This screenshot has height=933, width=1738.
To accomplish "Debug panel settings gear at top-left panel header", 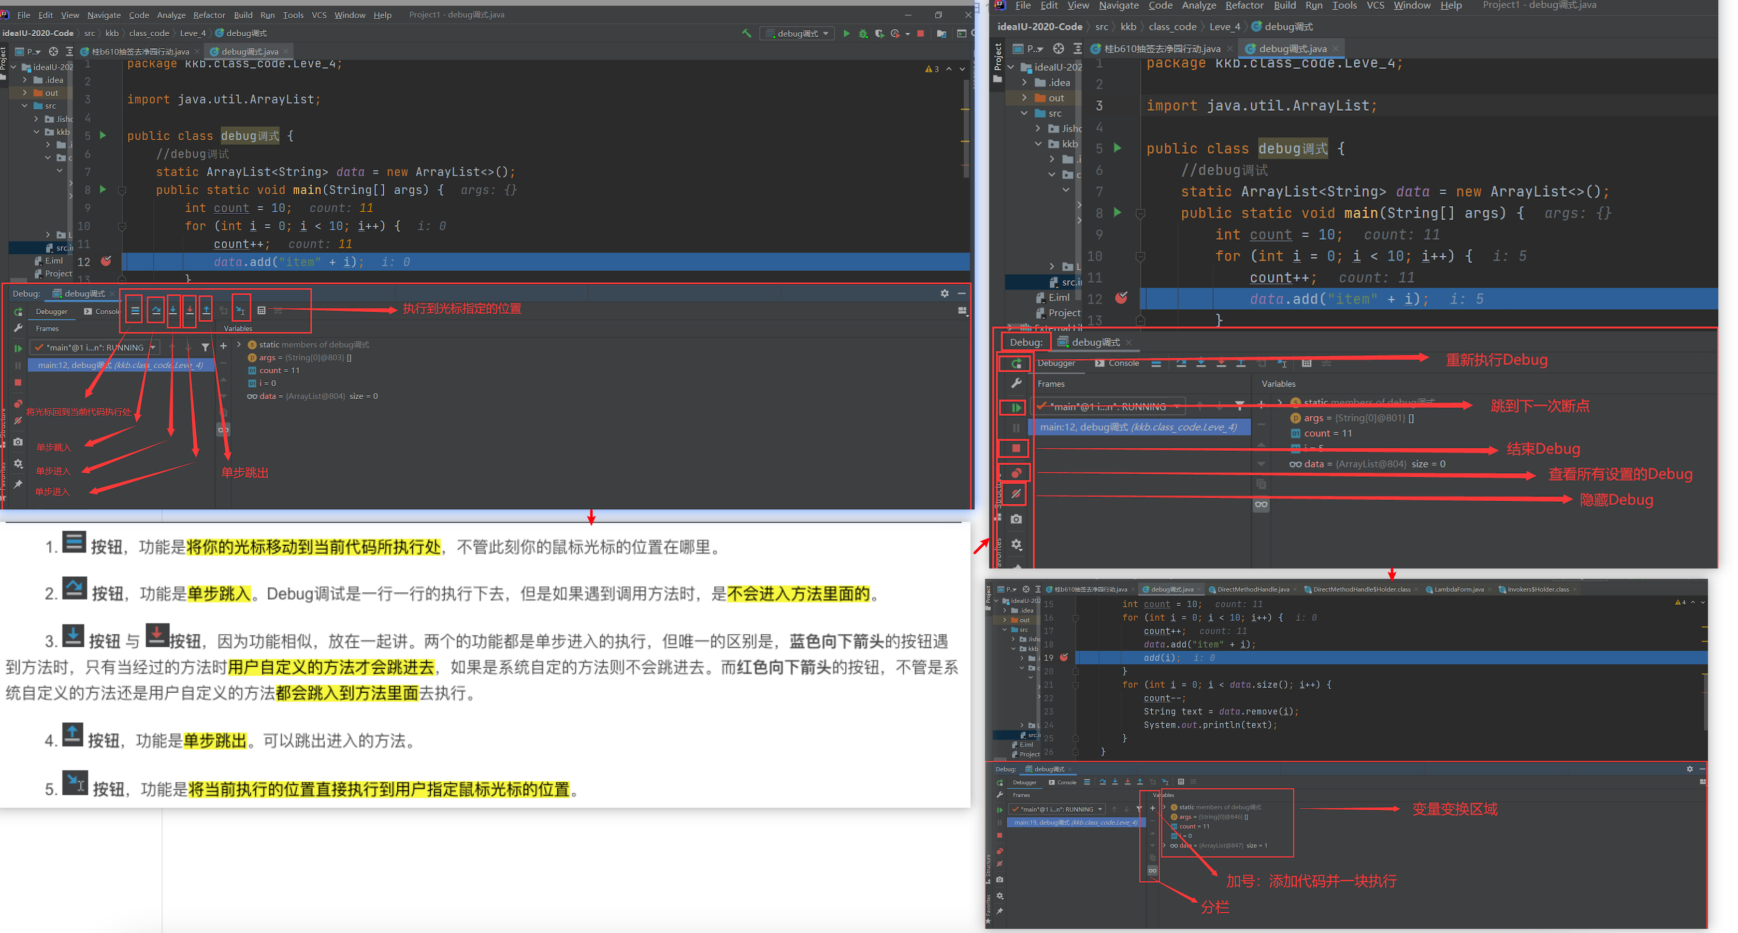I will tap(945, 294).
